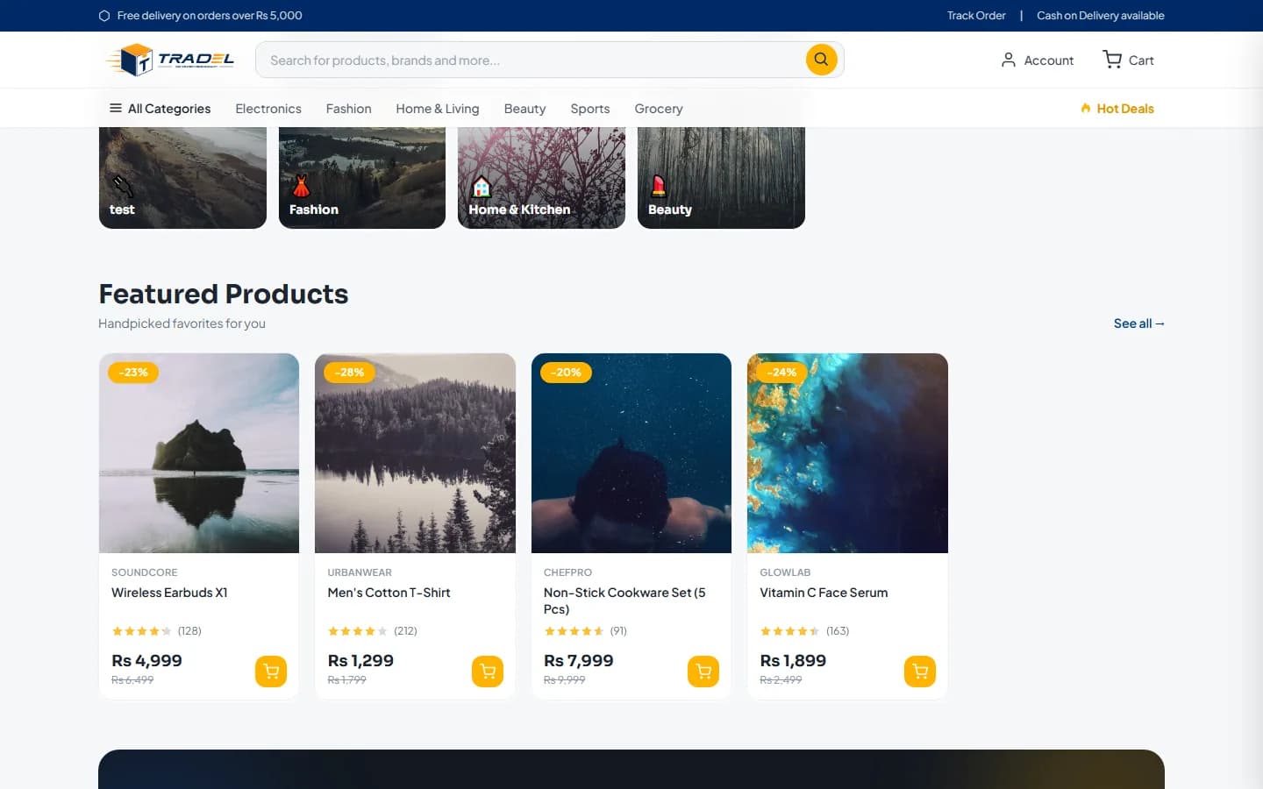Add Men's Cotton T-Shirt to cart

pos(488,672)
